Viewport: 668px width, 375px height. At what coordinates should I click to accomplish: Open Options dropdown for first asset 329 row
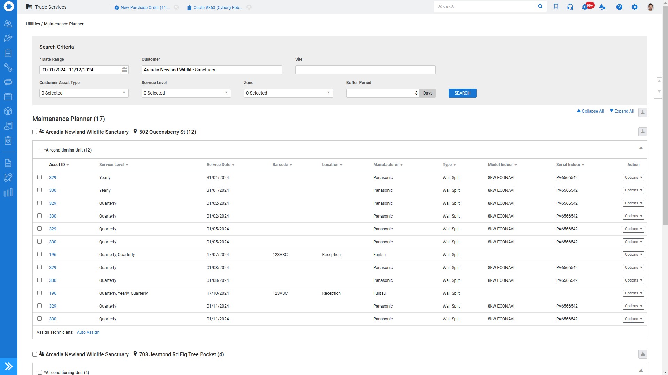[x=633, y=178]
